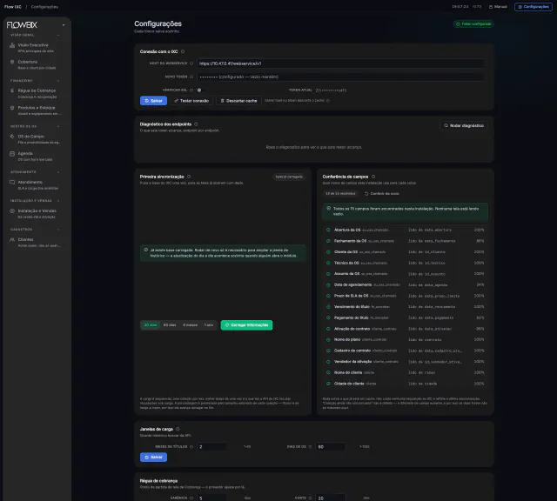Toggle the Verificar SSL switch
The image size is (557, 501).
click(x=200, y=90)
